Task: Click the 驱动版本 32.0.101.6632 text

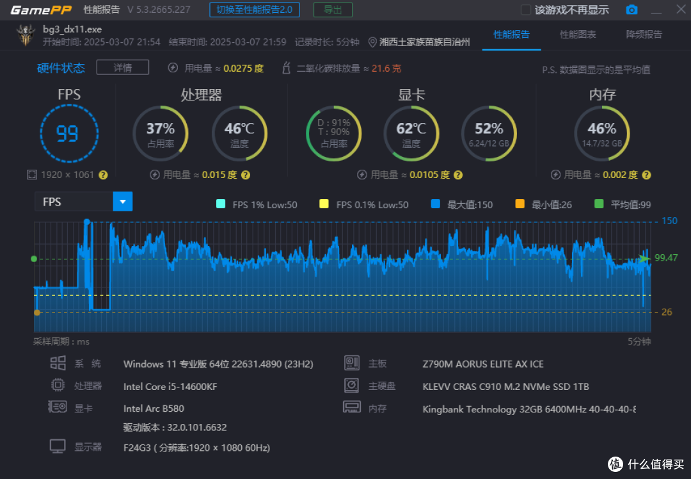Action: point(175,427)
